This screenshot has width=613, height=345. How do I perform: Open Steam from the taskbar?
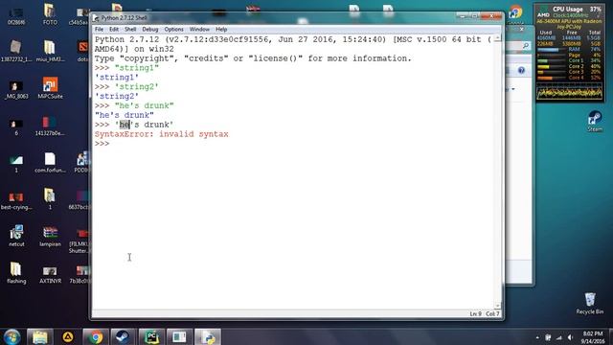click(123, 336)
